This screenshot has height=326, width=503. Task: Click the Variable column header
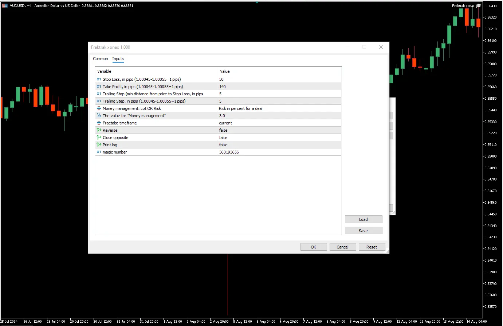point(157,71)
